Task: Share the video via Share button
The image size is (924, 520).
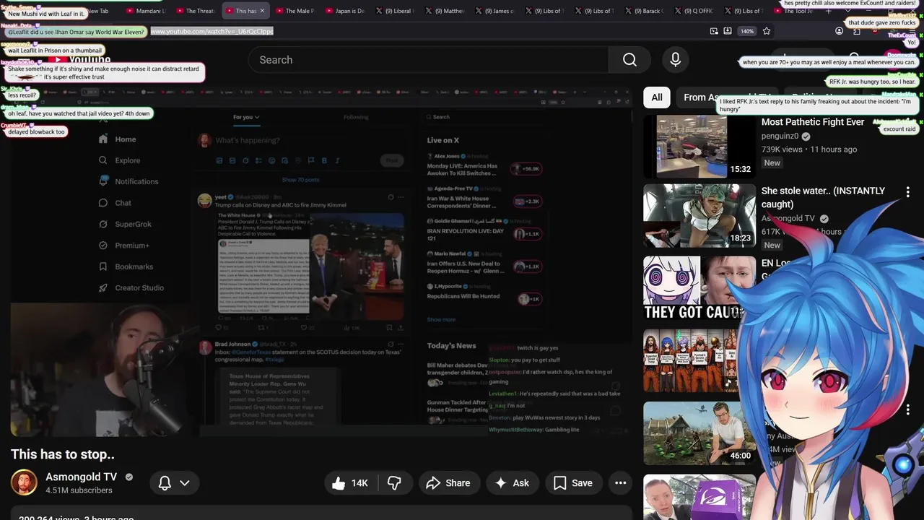Action: click(x=448, y=483)
